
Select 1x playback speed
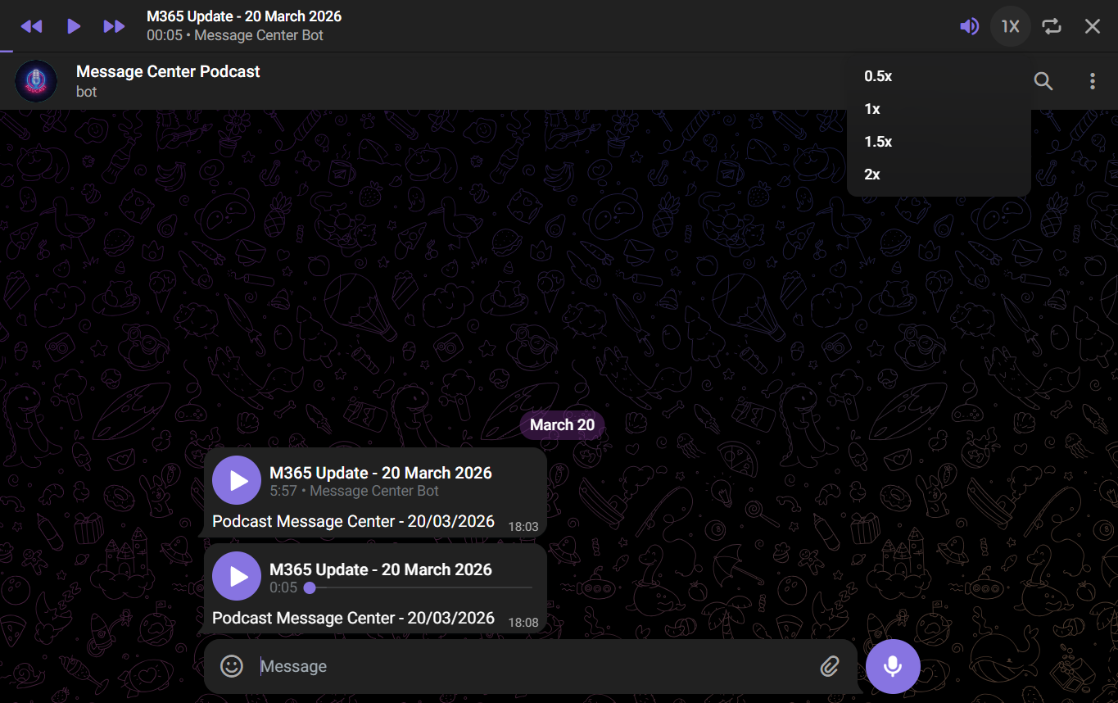[x=939, y=109]
